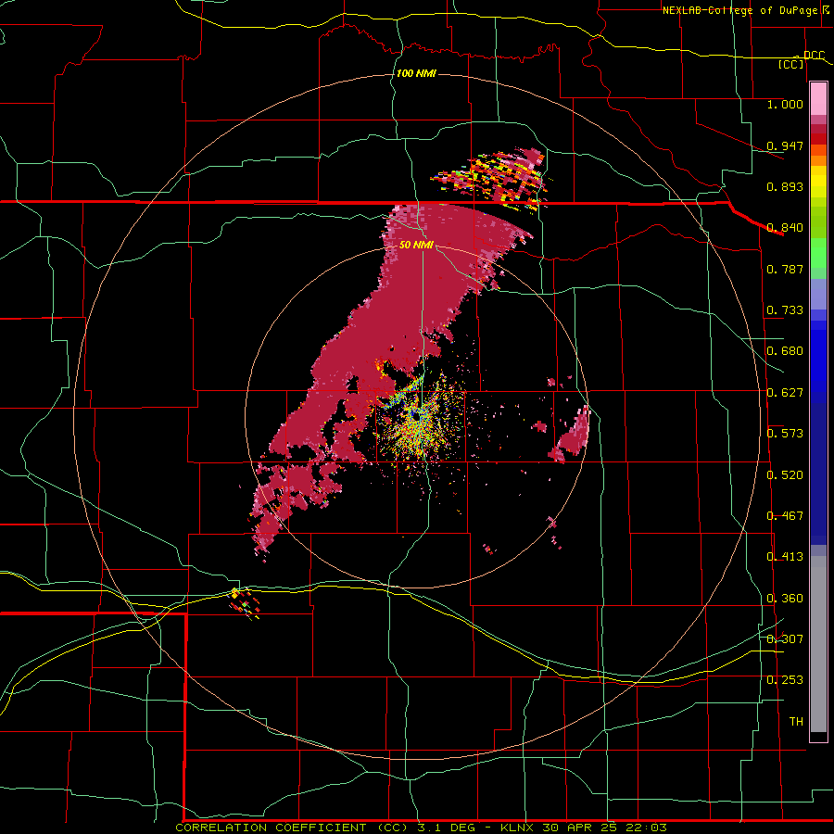Viewport: 834px width, 834px height.
Task: Click the 0.947 color scale value
Action: [785, 145]
